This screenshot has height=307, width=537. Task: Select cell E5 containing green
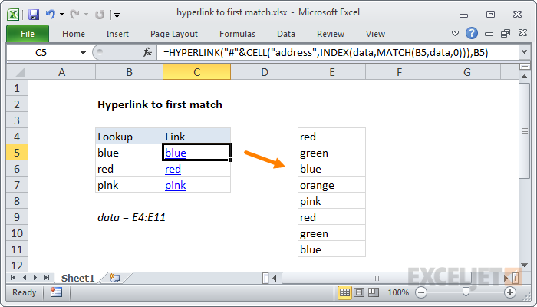[x=332, y=153]
